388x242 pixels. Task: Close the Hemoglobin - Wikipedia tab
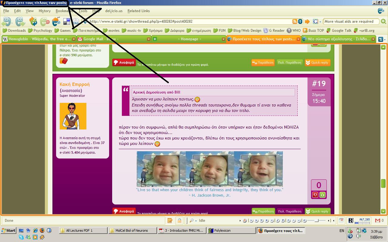click(x=74, y=39)
